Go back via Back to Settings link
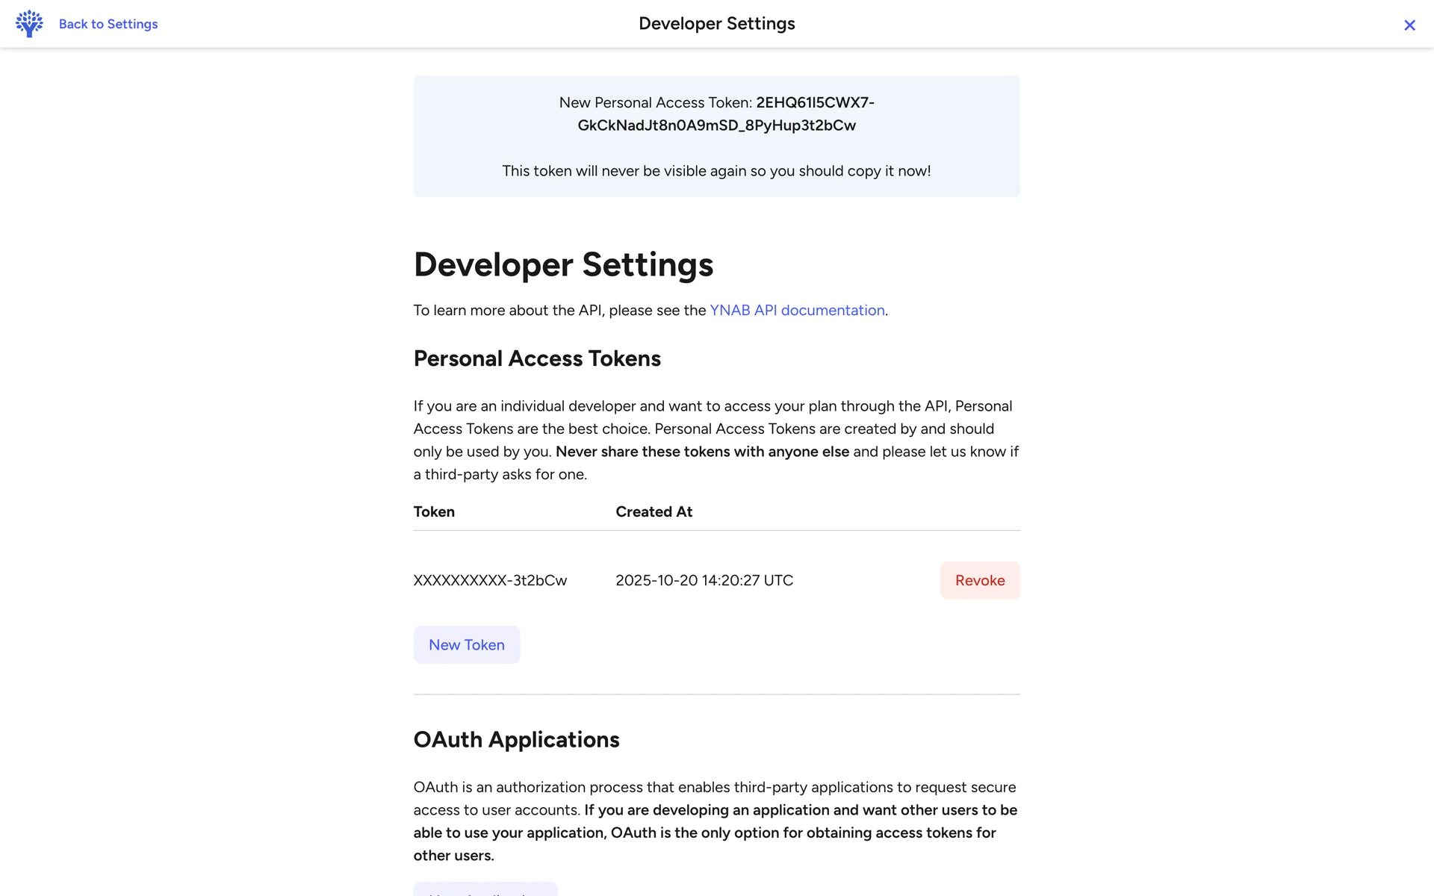Screen dimensions: 1434x896 coord(108,24)
